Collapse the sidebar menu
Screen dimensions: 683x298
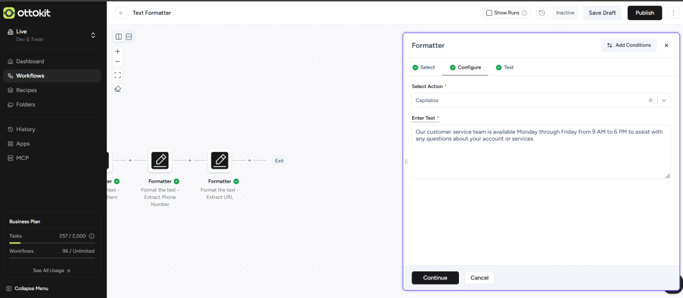[31, 289]
